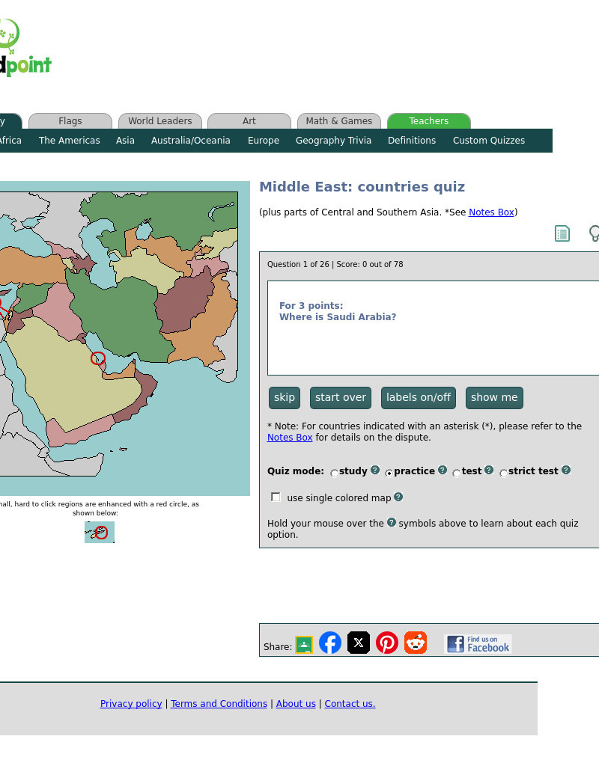Click the help icon next to study mode
This screenshot has width=599, height=766.
(374, 471)
